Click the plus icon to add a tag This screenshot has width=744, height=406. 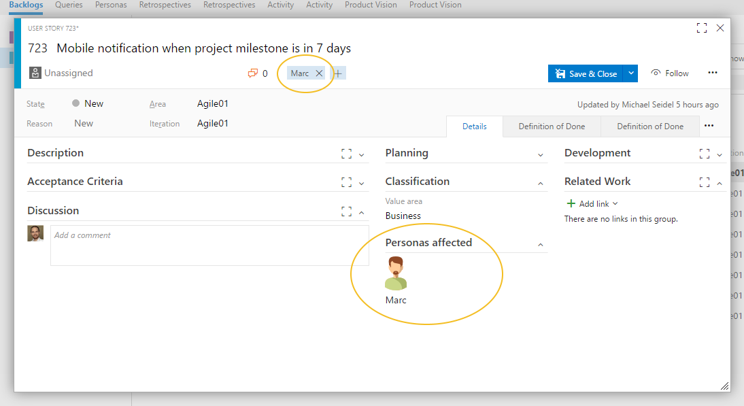coord(338,73)
